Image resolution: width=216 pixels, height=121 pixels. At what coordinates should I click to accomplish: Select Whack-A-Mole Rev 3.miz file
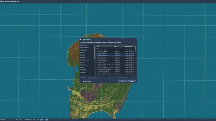(x=115, y=73)
